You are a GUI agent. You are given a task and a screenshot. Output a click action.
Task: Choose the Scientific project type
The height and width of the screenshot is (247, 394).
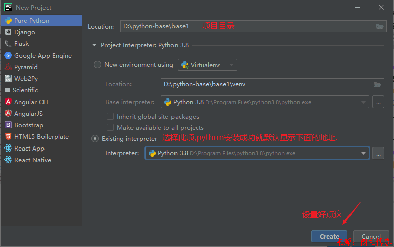pyautogui.click(x=41, y=90)
